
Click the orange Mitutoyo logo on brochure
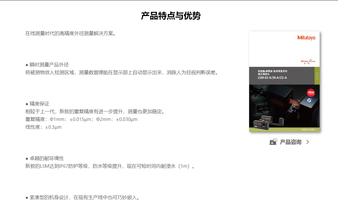306,38
